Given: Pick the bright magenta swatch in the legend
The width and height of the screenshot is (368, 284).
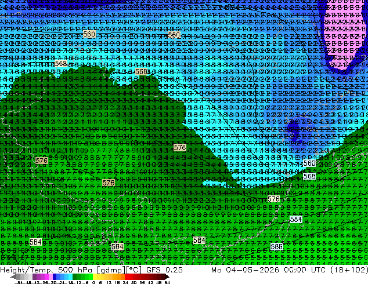Looking at the screenshot, I should pyautogui.click(x=46, y=277).
